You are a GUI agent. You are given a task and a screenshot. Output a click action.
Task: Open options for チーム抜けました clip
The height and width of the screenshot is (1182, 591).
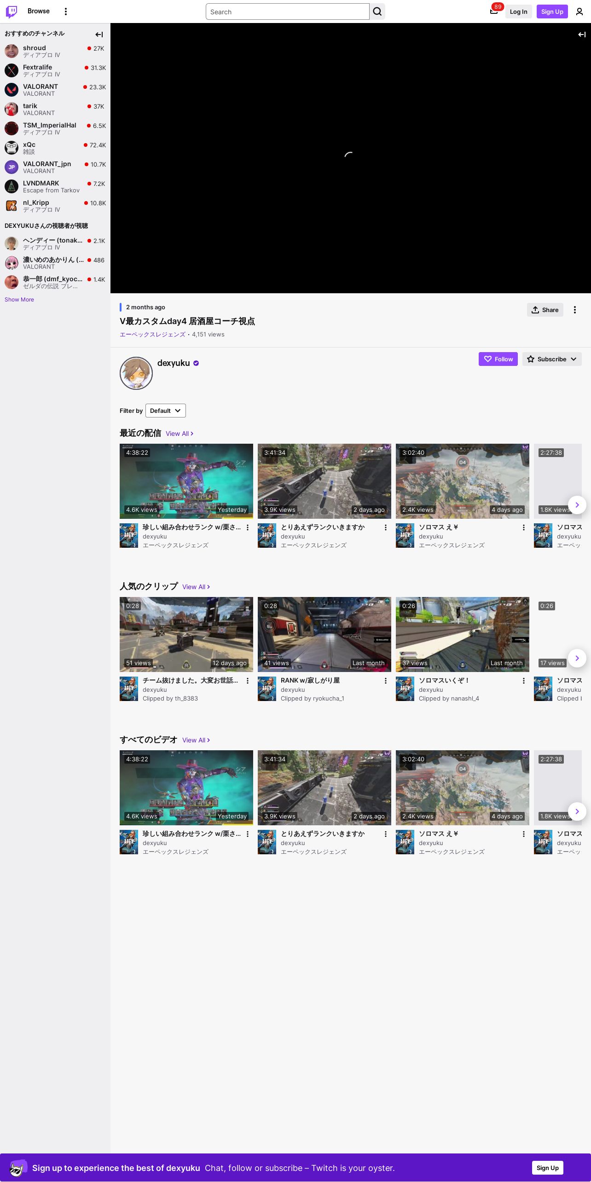tap(248, 681)
